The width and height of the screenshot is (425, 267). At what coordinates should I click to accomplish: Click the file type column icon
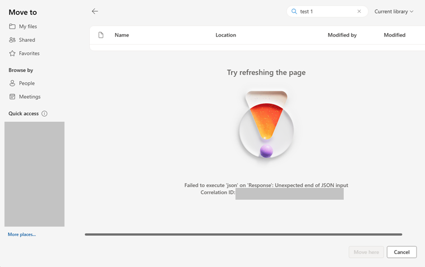coord(101,35)
